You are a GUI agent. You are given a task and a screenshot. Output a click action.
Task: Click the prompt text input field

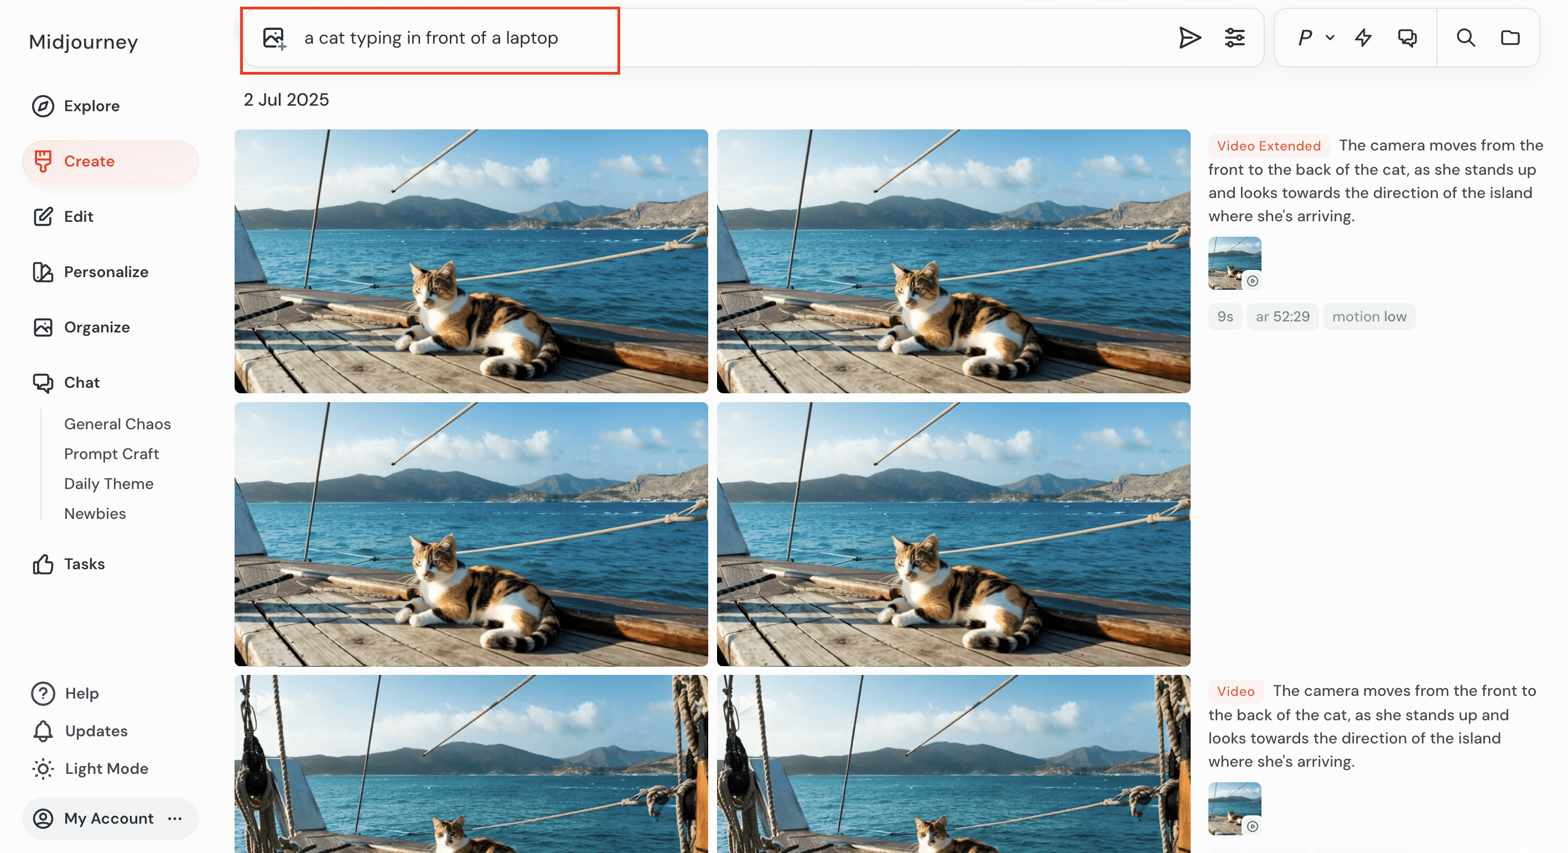click(x=730, y=38)
